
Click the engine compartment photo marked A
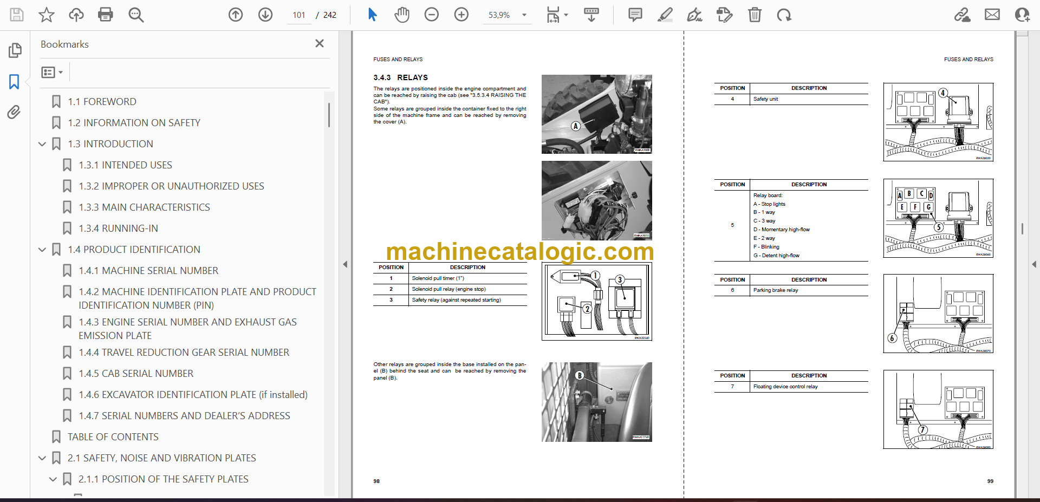tap(596, 114)
